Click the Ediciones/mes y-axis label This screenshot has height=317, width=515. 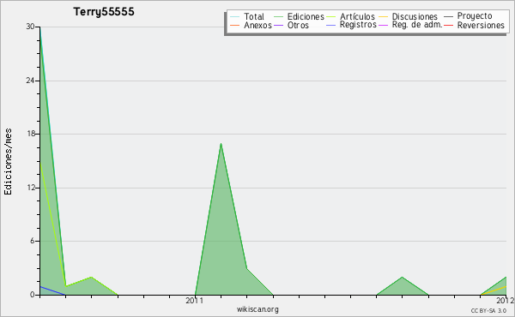pos(8,162)
